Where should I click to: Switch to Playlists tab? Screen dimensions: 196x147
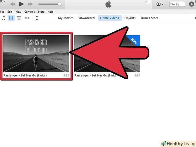coord(130,18)
